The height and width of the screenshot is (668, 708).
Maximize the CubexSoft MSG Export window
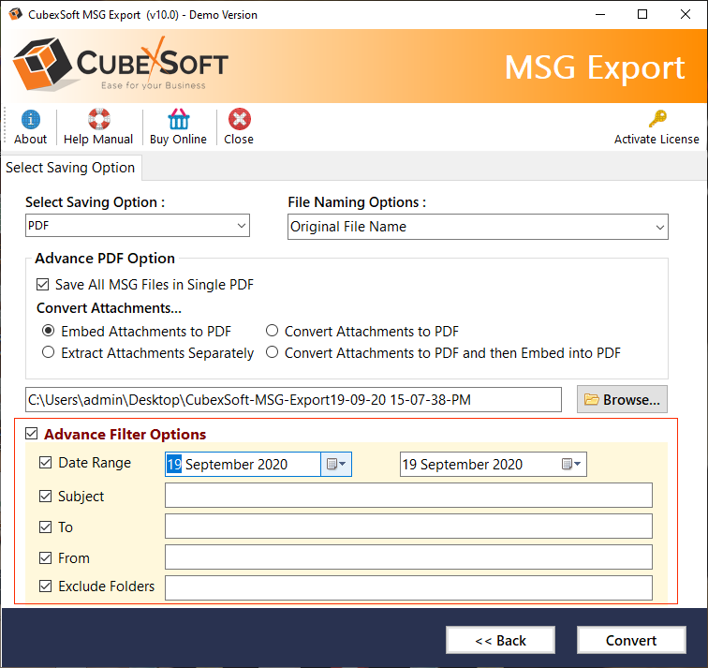(642, 14)
